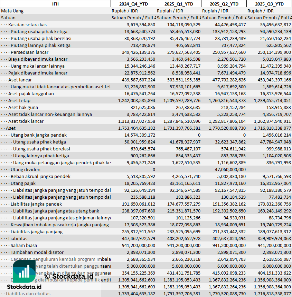Click Saham biasa 2025_Q2_YTD value 941,200,000,000
Viewport: 292px width, 297px height.
coord(229,246)
